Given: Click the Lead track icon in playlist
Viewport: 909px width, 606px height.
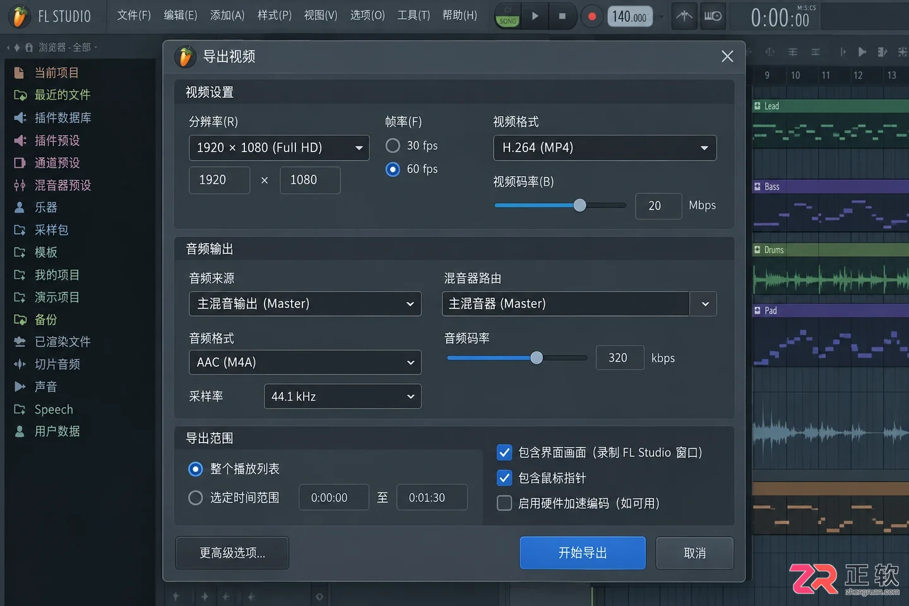Looking at the screenshot, I should tap(757, 106).
